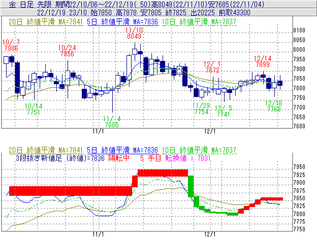317x241 pixels.
Task: Click the upper chart's 20日 終値平滑 MA=7841 legend
Action: tap(46, 22)
